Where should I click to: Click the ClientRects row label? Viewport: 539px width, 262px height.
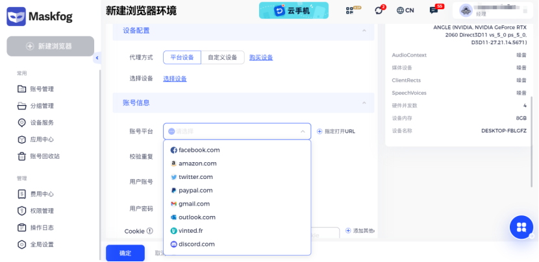(407, 80)
